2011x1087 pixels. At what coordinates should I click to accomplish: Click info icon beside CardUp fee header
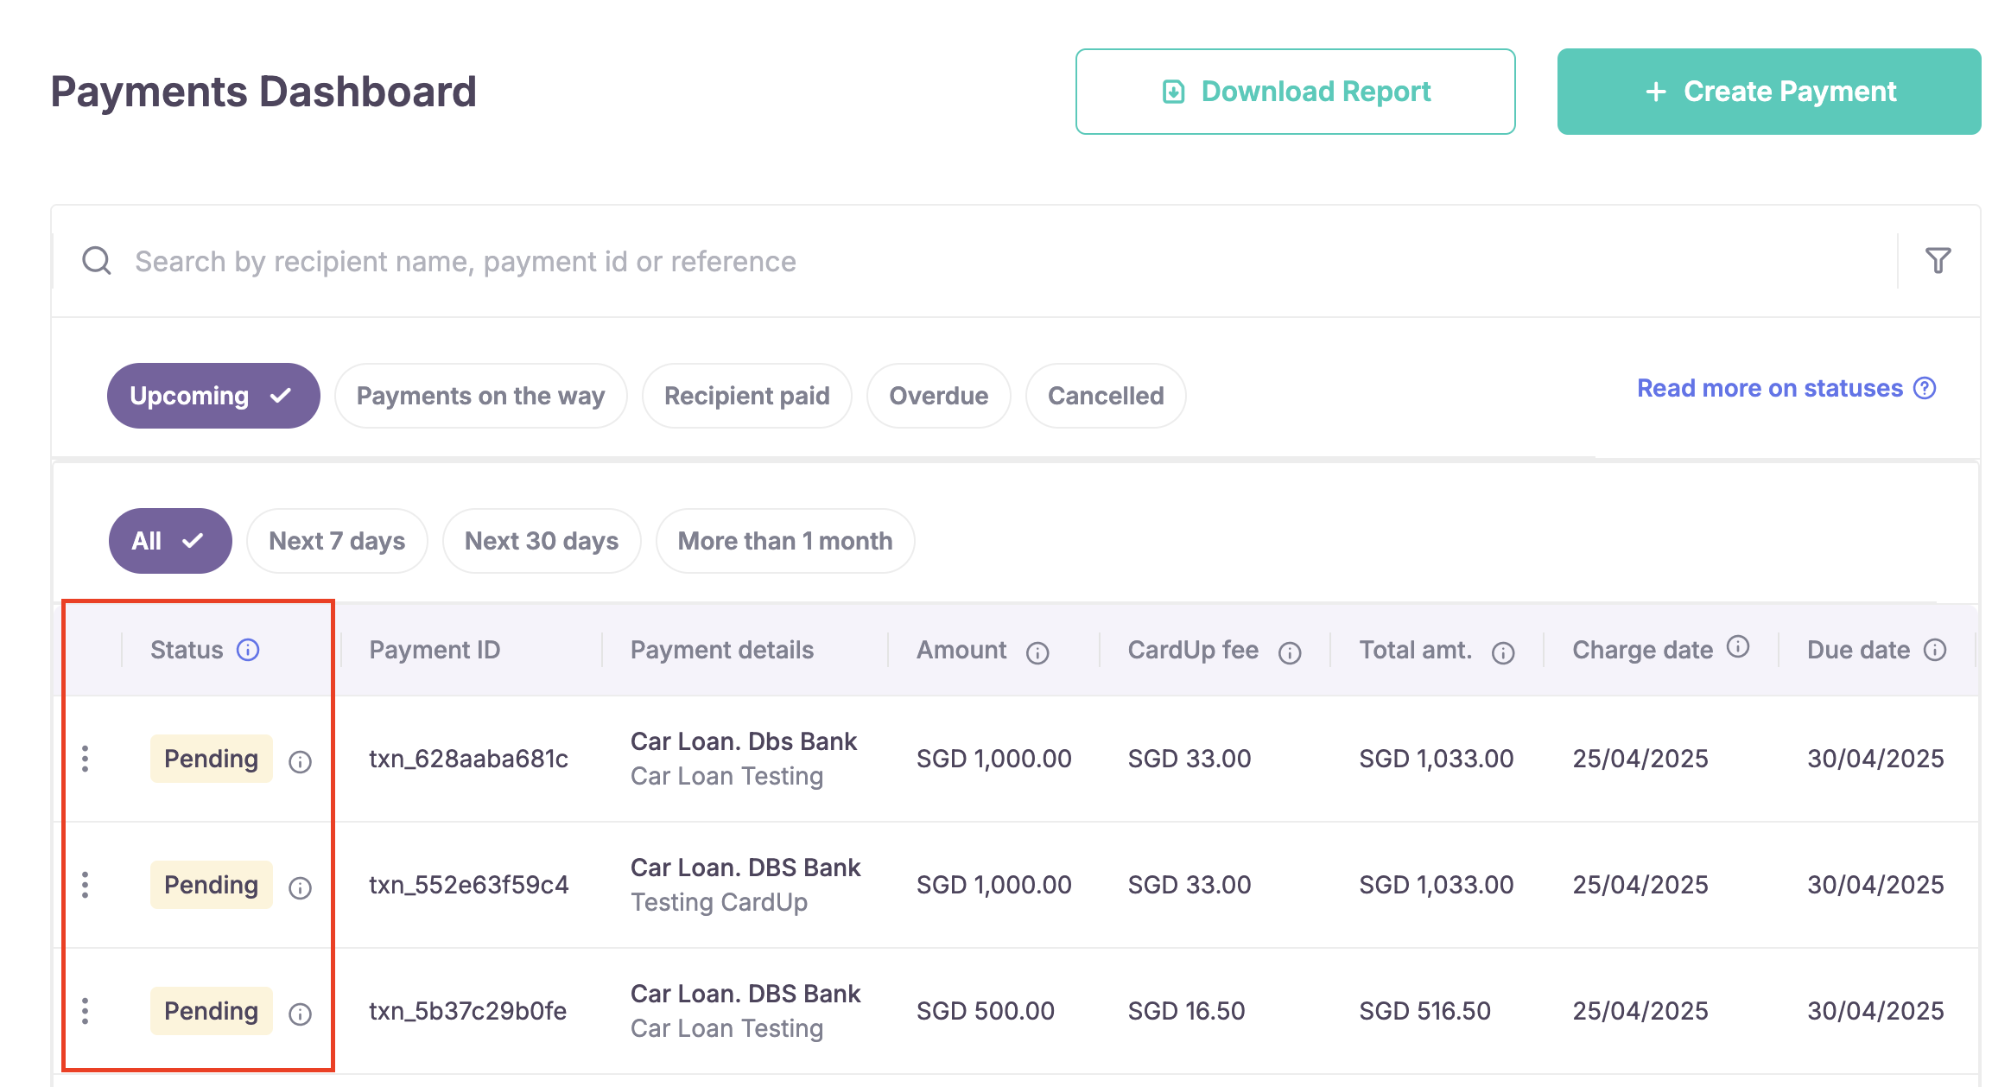point(1290,653)
